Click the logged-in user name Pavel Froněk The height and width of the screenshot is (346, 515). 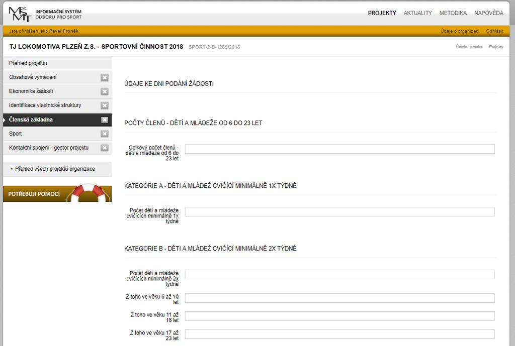[x=64, y=31]
